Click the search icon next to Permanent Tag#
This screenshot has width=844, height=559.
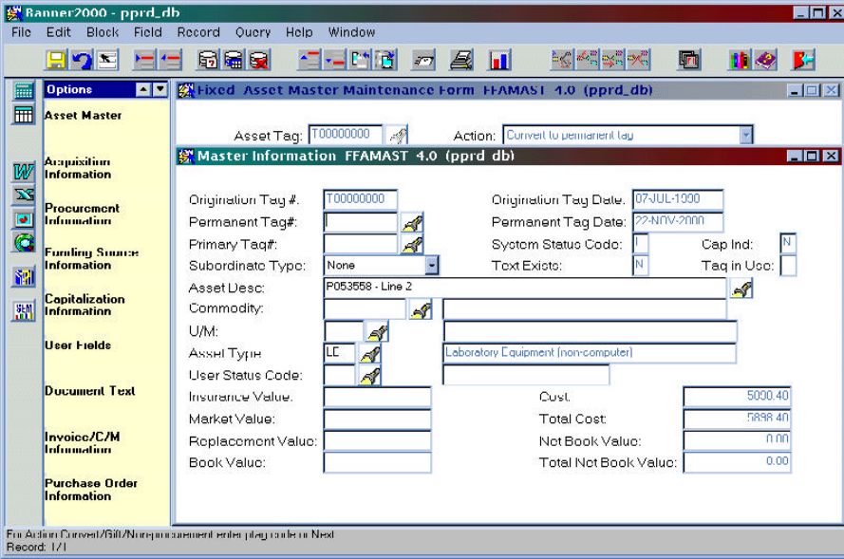coord(412,222)
